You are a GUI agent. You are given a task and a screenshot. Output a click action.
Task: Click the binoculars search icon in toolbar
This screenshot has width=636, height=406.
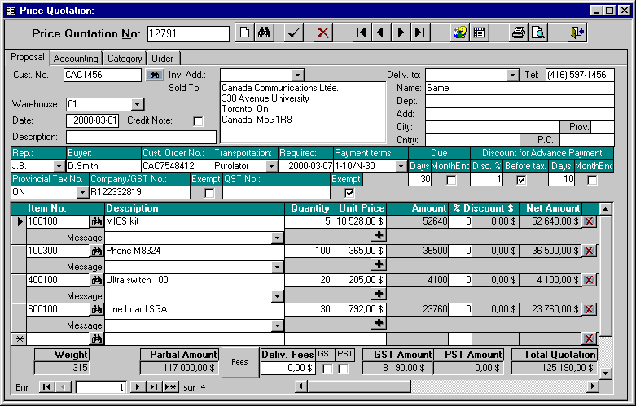[264, 33]
